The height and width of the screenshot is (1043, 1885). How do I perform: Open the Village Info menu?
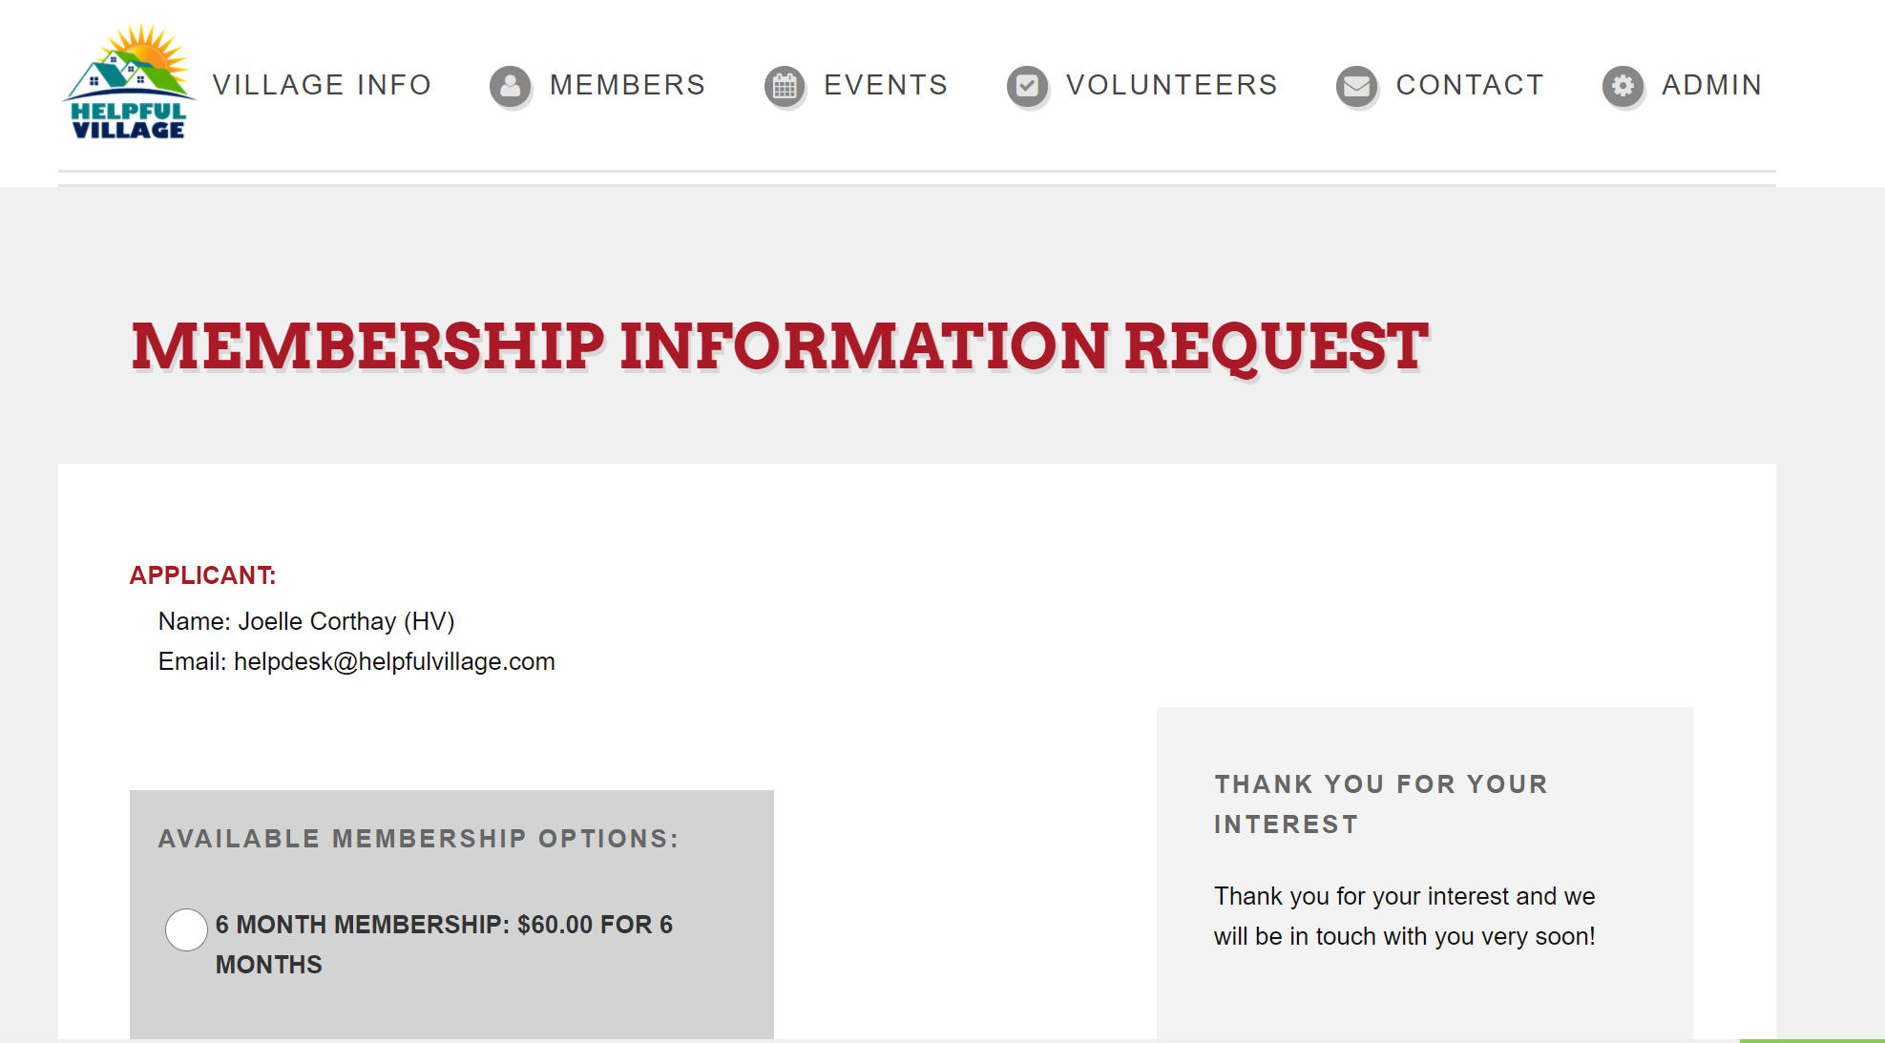322,85
